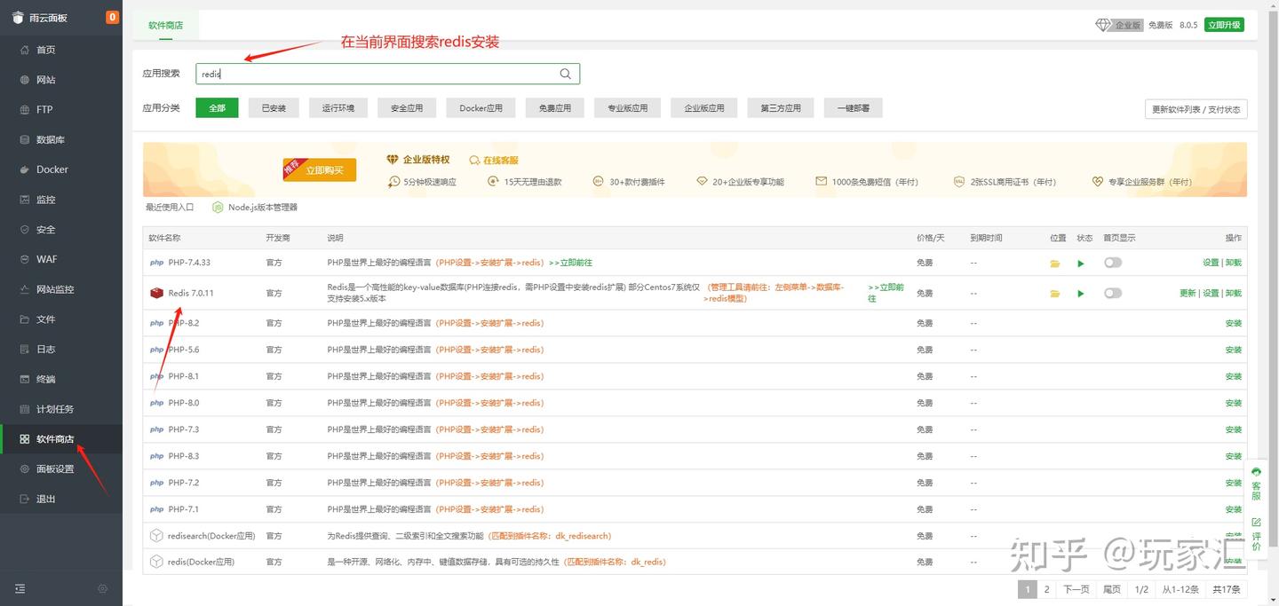Click the 立即购买 purchase button
The image size is (1279, 606).
[320, 169]
